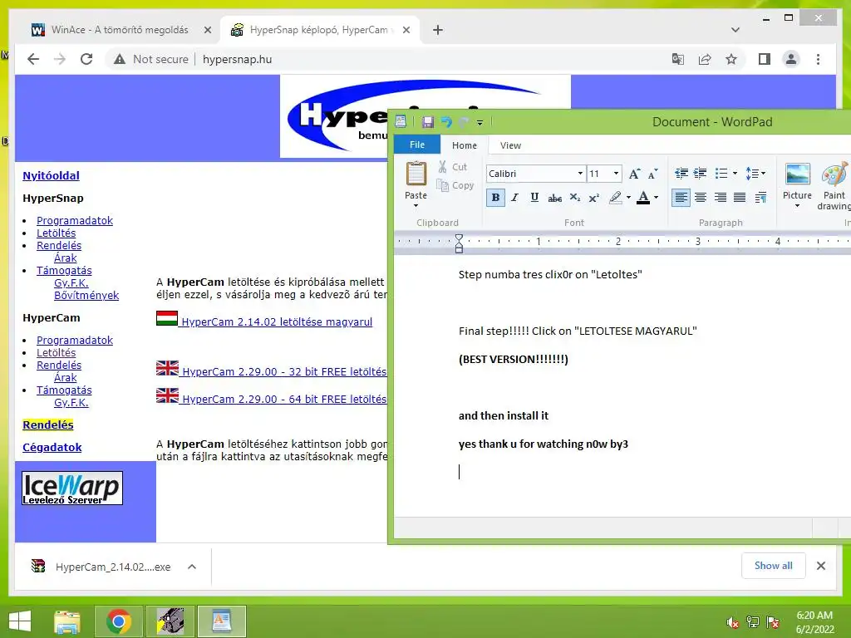Toggle Italic formatting in WordPad
Screen dimensions: 851x638
point(515,198)
